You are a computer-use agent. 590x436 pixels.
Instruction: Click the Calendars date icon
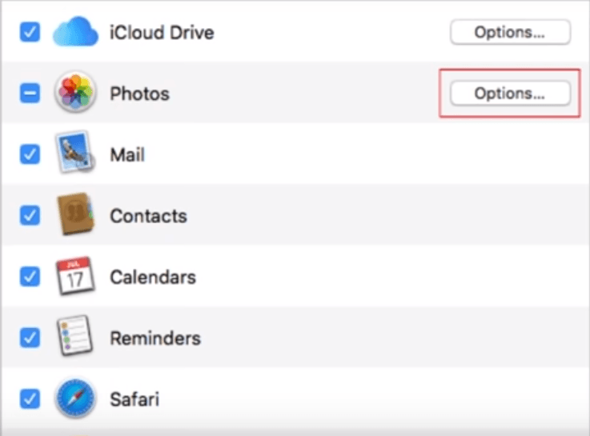(x=75, y=277)
